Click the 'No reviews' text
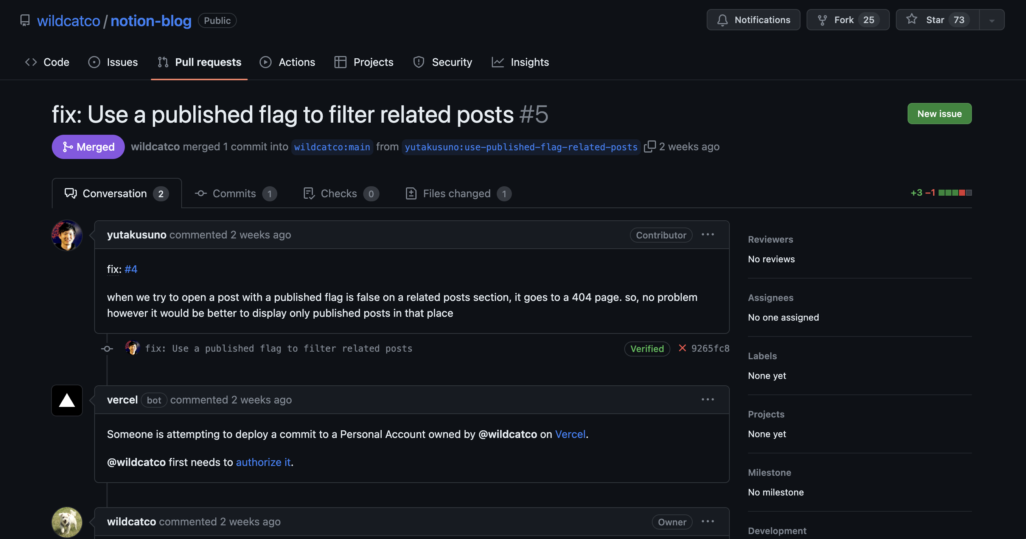This screenshot has width=1026, height=539. [771, 259]
